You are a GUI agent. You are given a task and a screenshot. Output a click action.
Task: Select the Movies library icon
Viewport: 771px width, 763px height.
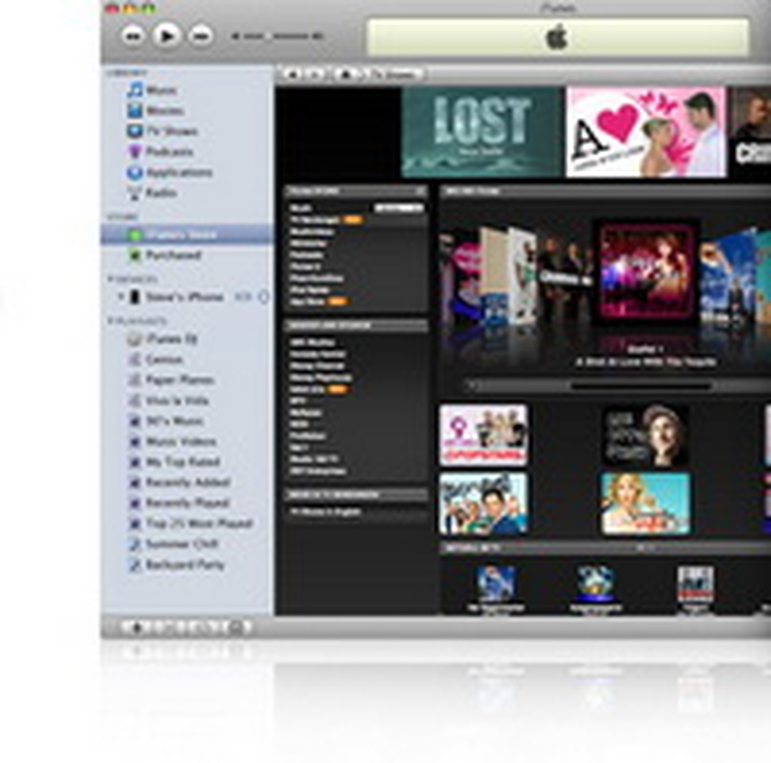(135, 110)
